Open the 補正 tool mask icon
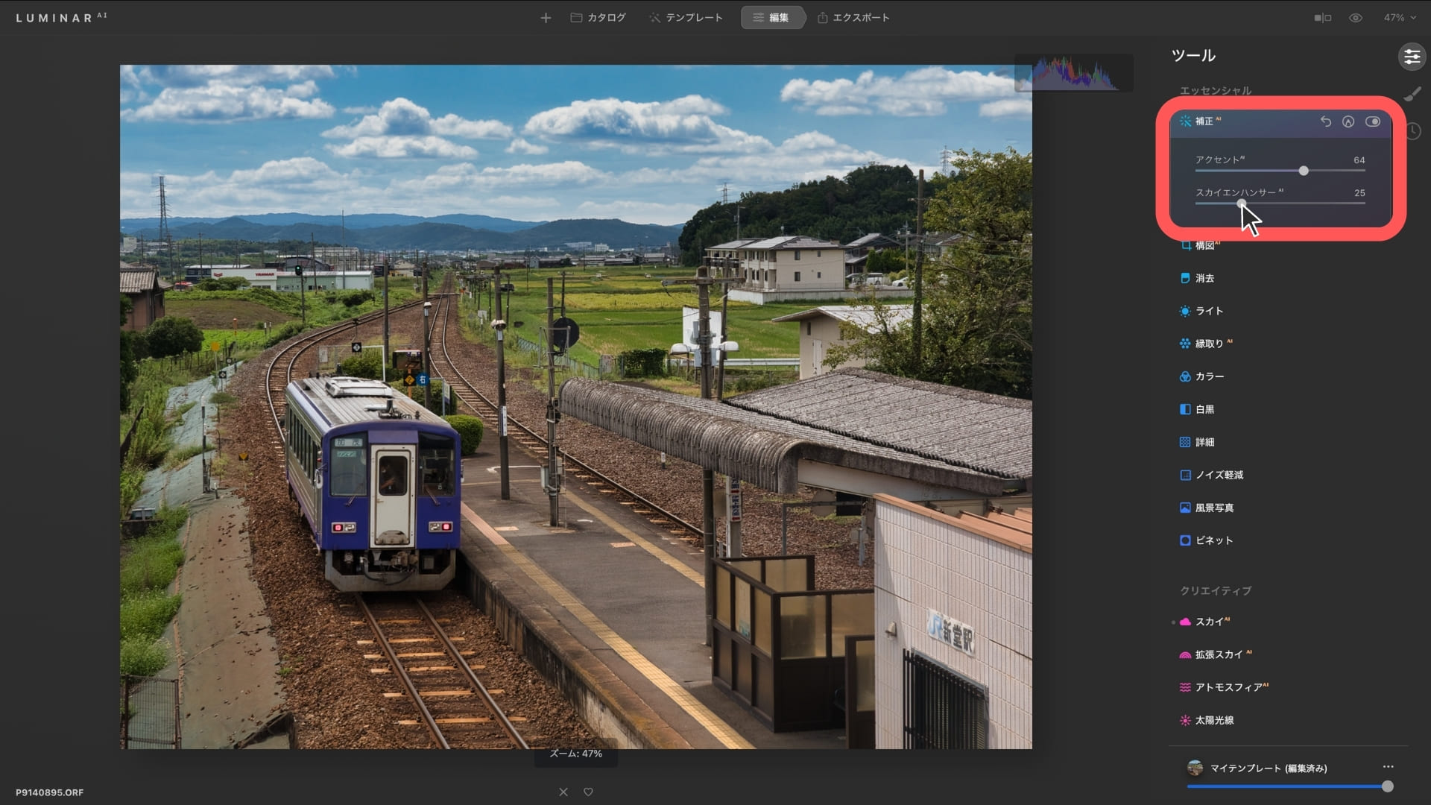This screenshot has height=805, width=1431. [1348, 121]
